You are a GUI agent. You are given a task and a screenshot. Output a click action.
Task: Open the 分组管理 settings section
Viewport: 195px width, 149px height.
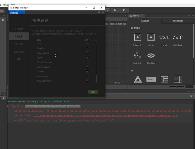[x=19, y=29]
